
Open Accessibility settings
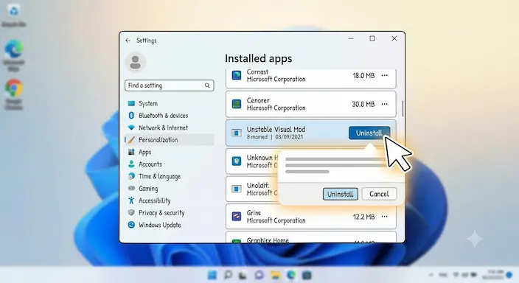pos(169,200)
